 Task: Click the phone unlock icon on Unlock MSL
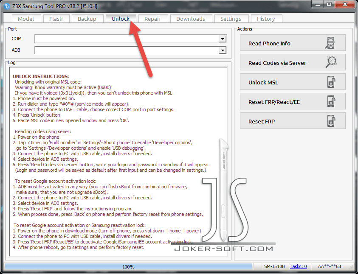tap(331, 82)
